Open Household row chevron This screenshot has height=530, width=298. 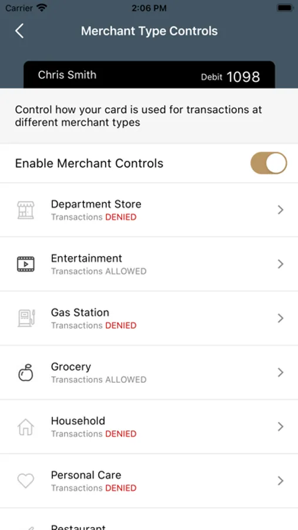[280, 427]
